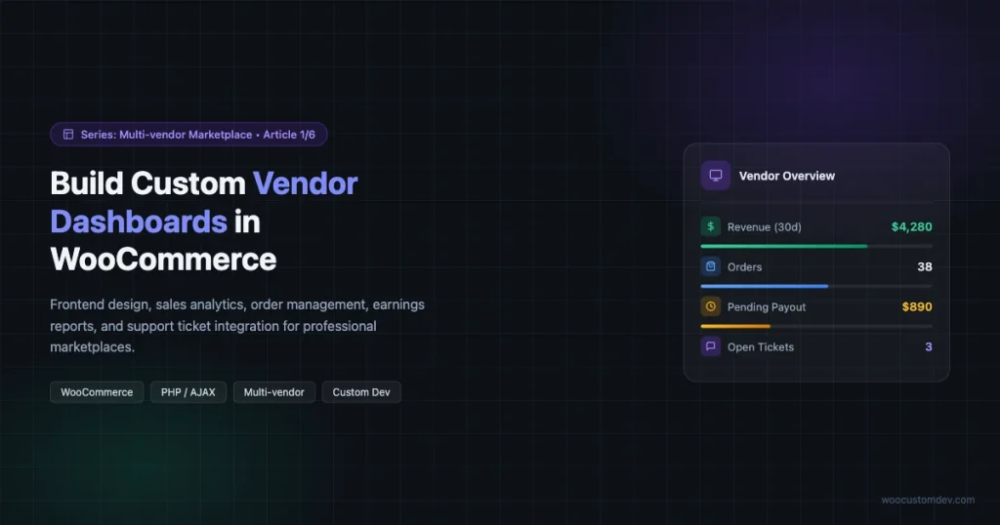Click the $890 pending payout value
Screen dimensions: 1000x525
click(x=917, y=307)
